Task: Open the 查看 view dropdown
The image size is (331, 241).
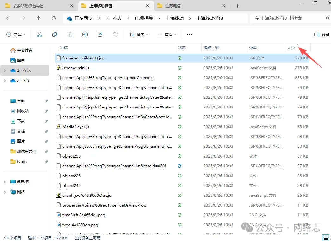Action: point(167,34)
